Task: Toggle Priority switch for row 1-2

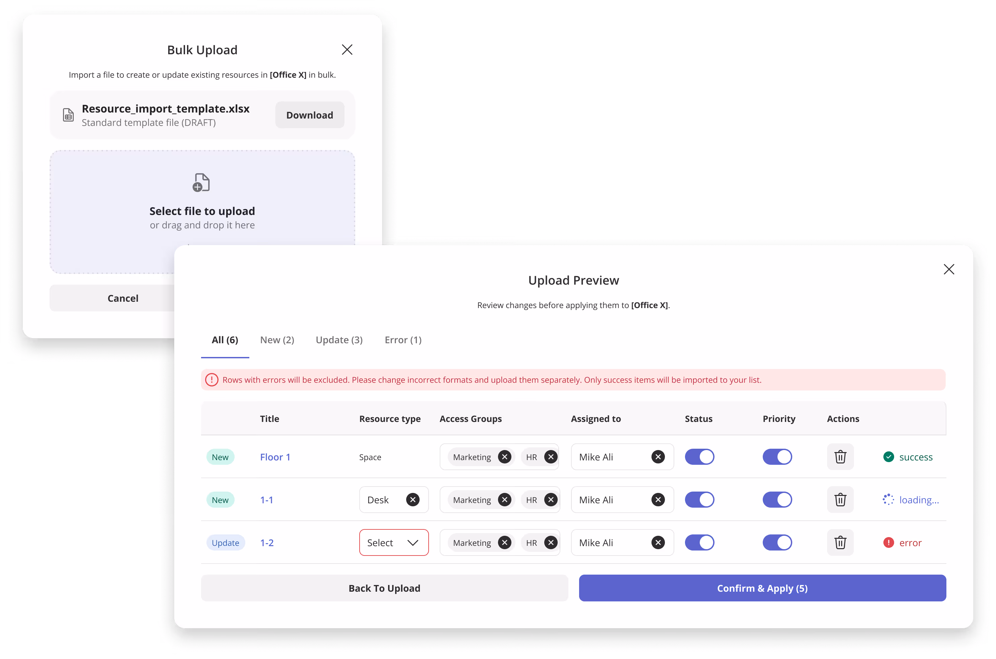Action: pyautogui.click(x=777, y=542)
